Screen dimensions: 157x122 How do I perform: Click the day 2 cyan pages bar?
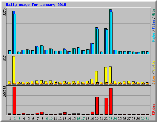(x=15, y=34)
